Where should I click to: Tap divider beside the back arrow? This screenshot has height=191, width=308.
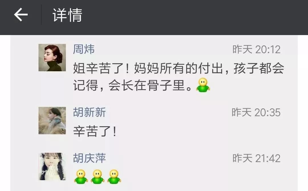(41, 15)
